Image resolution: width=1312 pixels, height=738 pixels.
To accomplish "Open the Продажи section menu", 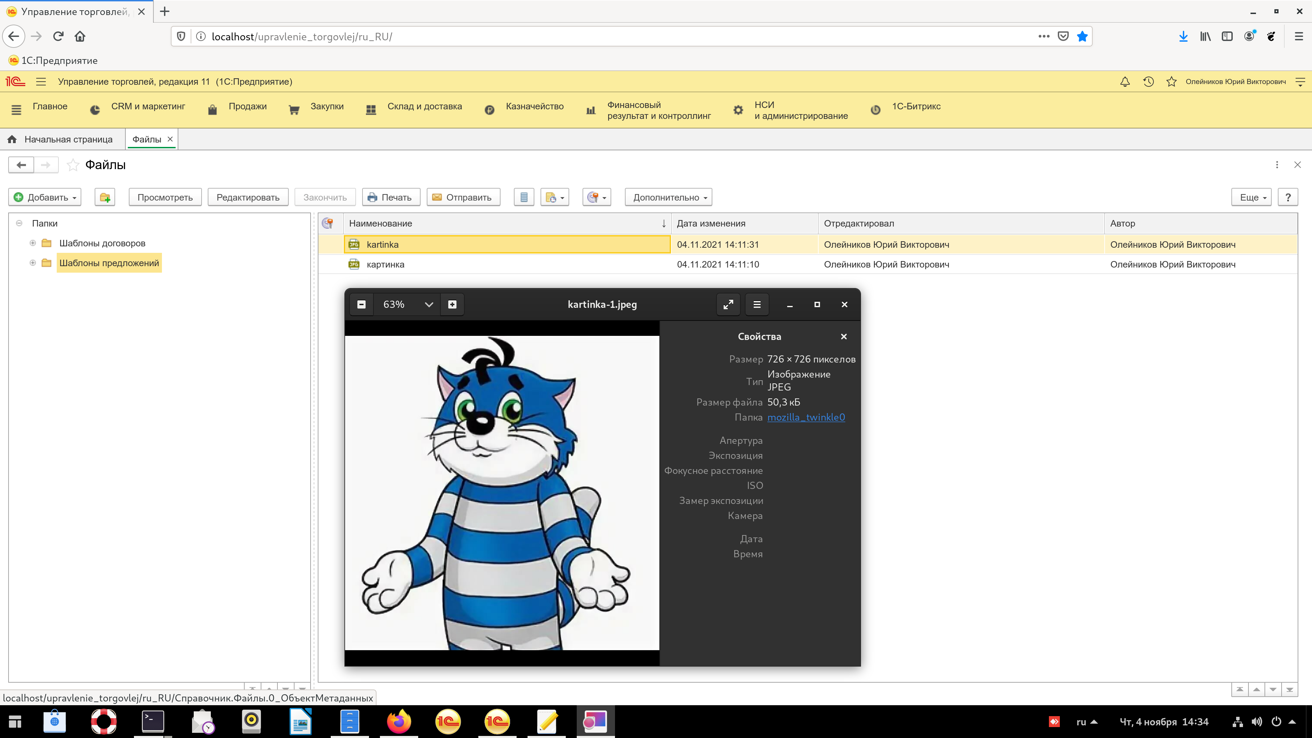I will [247, 107].
